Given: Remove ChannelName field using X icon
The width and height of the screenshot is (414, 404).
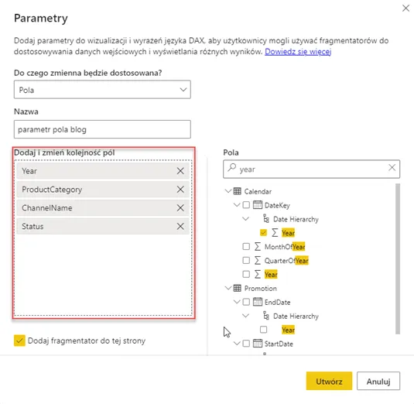Looking at the screenshot, I should [180, 208].
